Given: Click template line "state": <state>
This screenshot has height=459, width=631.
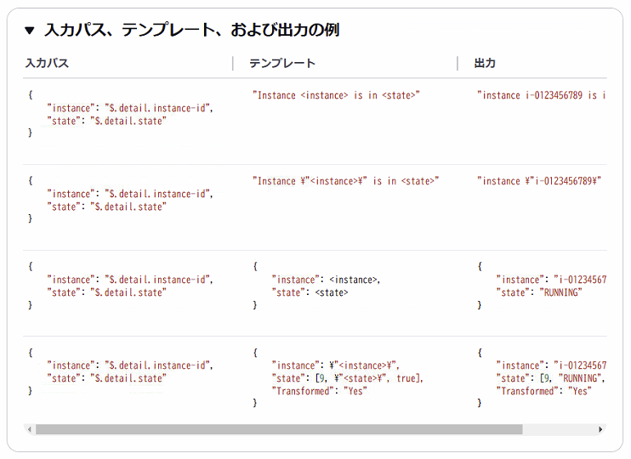Looking at the screenshot, I should 310,292.
